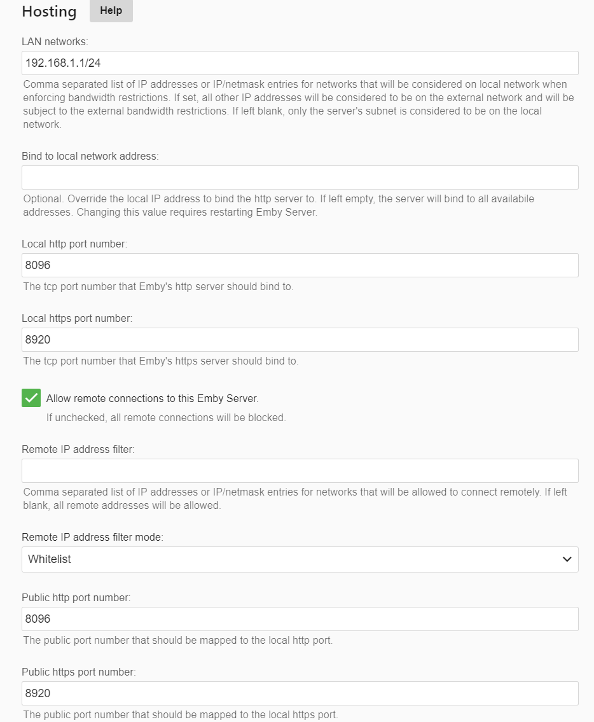Screen dimensions: 594x722
Task: Open the Whitelist filter mode dropdown
Action: pos(300,559)
